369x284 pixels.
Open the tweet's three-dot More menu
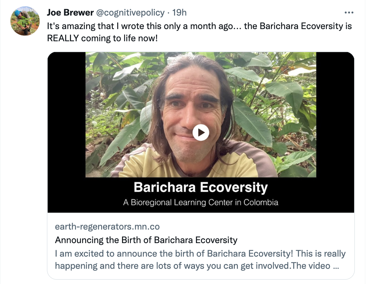coord(348,13)
